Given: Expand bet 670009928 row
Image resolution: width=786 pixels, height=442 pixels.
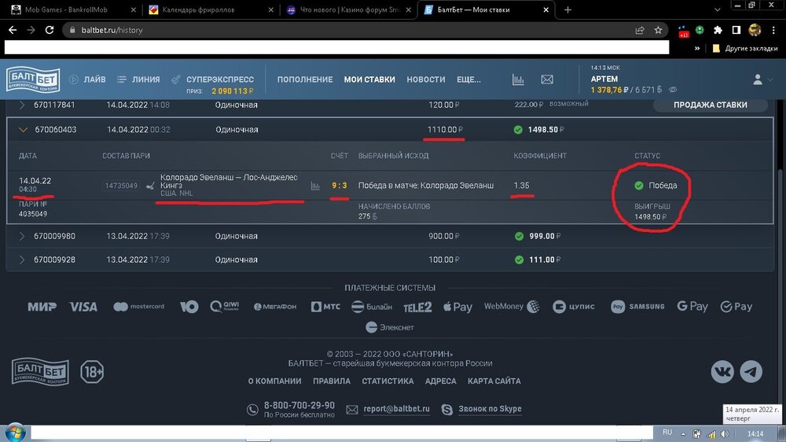Looking at the screenshot, I should [x=23, y=260].
